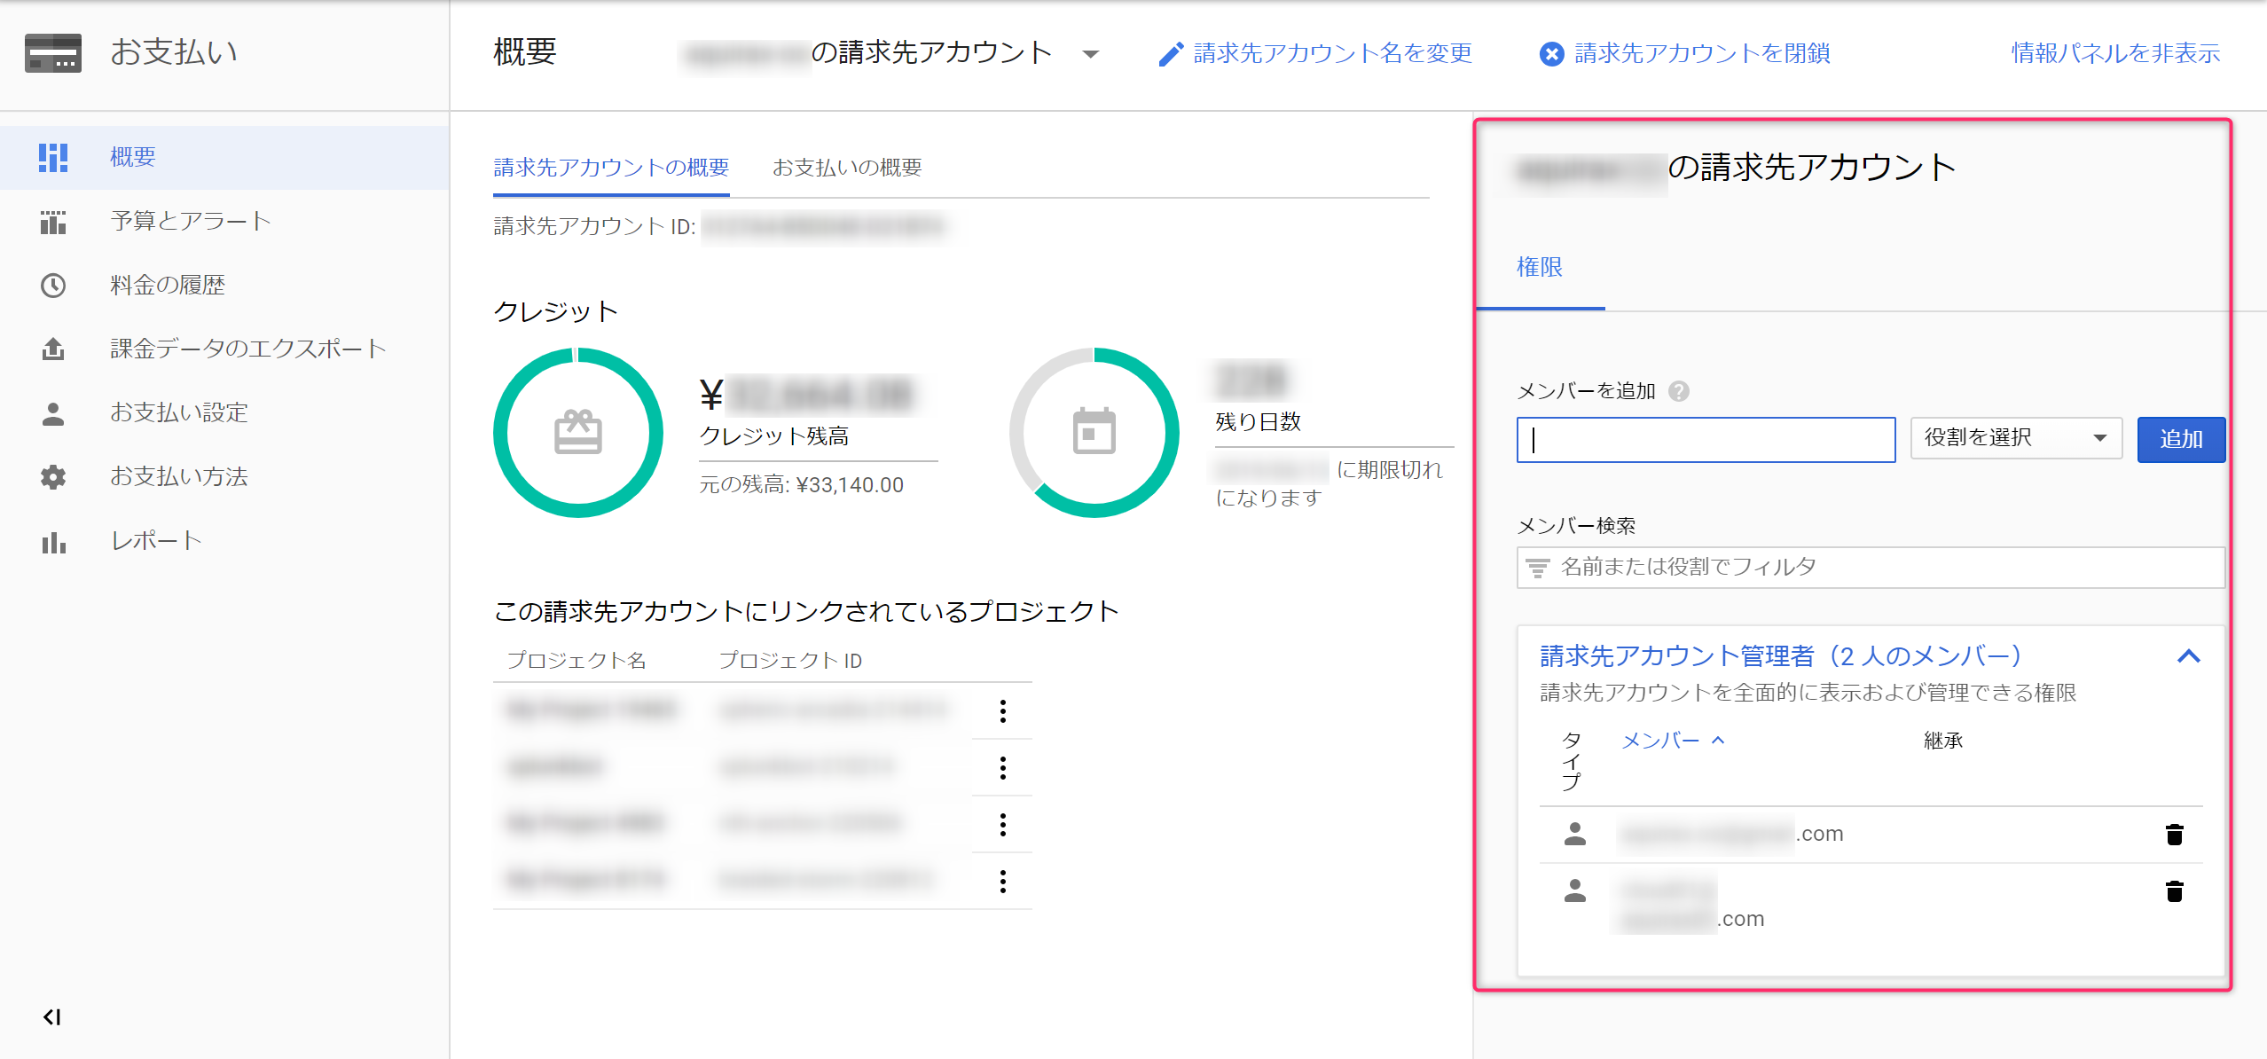Click the blue 追加 button

pos(2181,439)
